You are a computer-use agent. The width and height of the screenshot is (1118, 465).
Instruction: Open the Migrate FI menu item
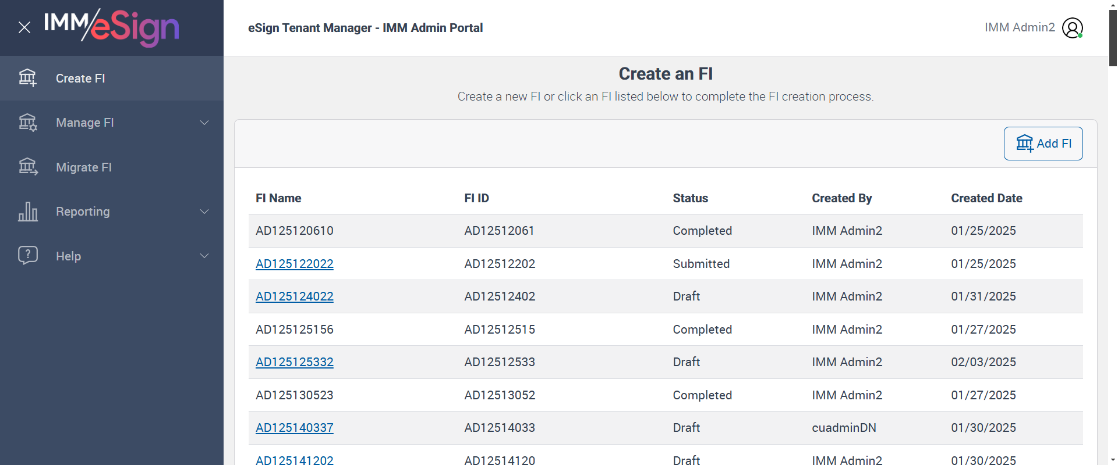84,167
